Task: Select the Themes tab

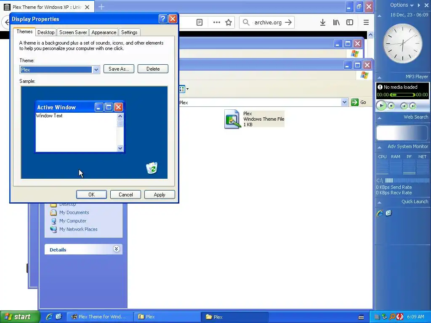Action: [x=24, y=32]
